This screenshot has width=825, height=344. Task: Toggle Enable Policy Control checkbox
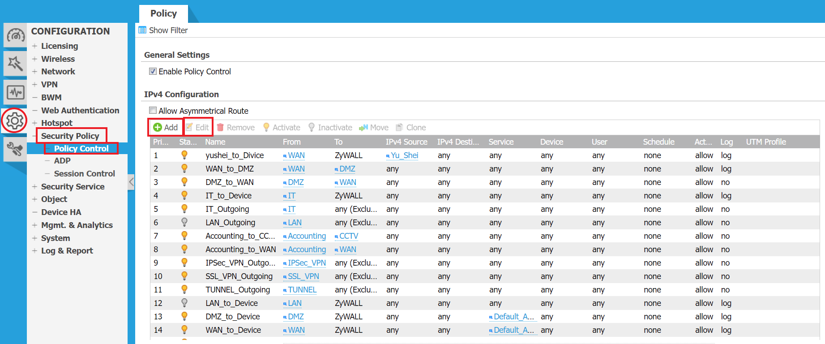point(153,72)
